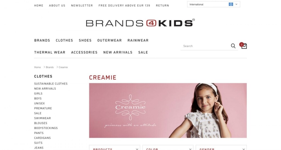Select the Sale menu item

point(143,52)
